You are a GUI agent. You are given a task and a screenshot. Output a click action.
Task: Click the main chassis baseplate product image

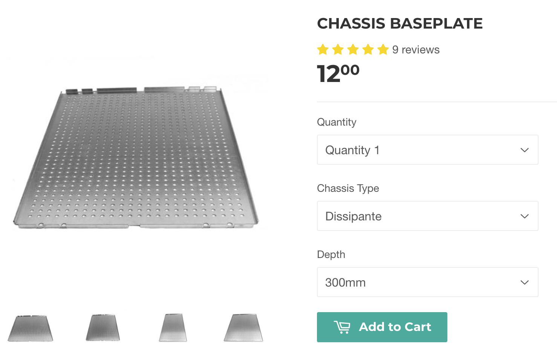[136, 158]
